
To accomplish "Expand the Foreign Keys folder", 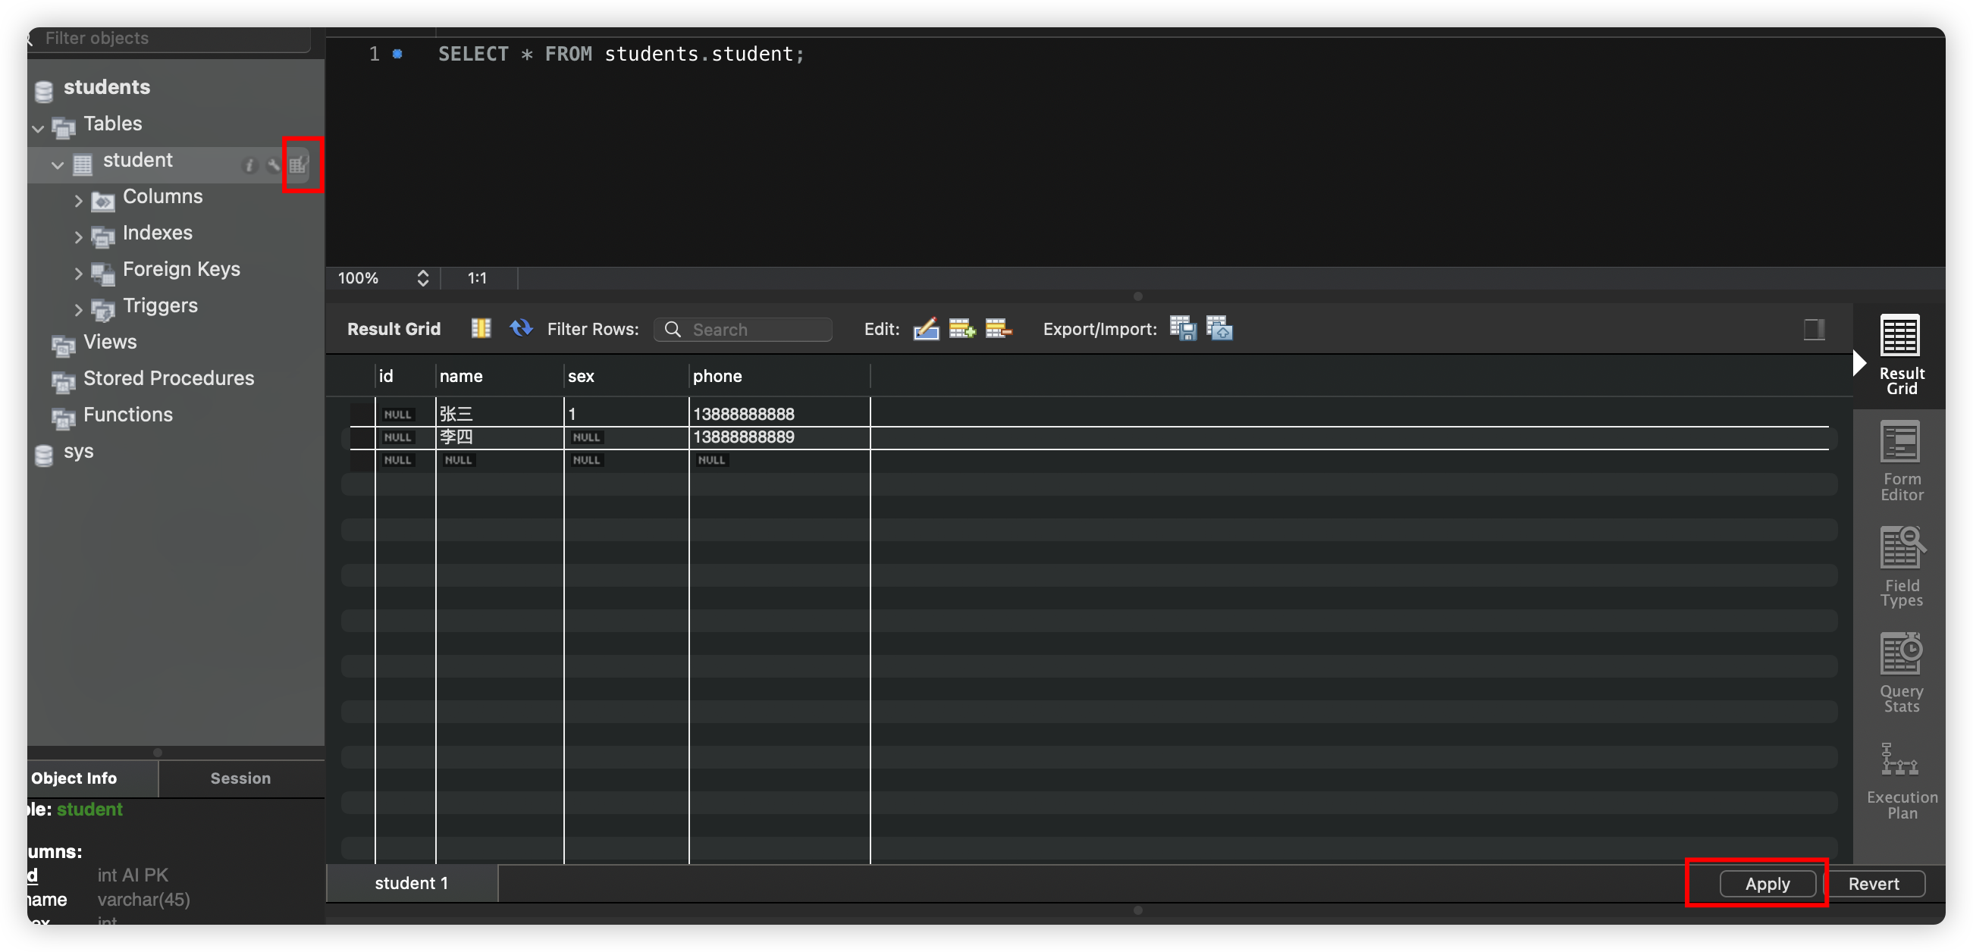I will click(78, 274).
